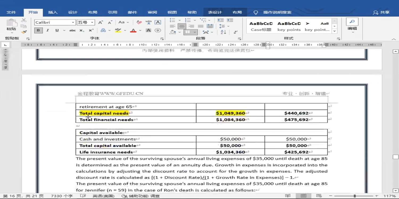The width and height of the screenshot is (399, 199).
Task: Click the Cut scissors icon
Action: [x=24, y=20]
